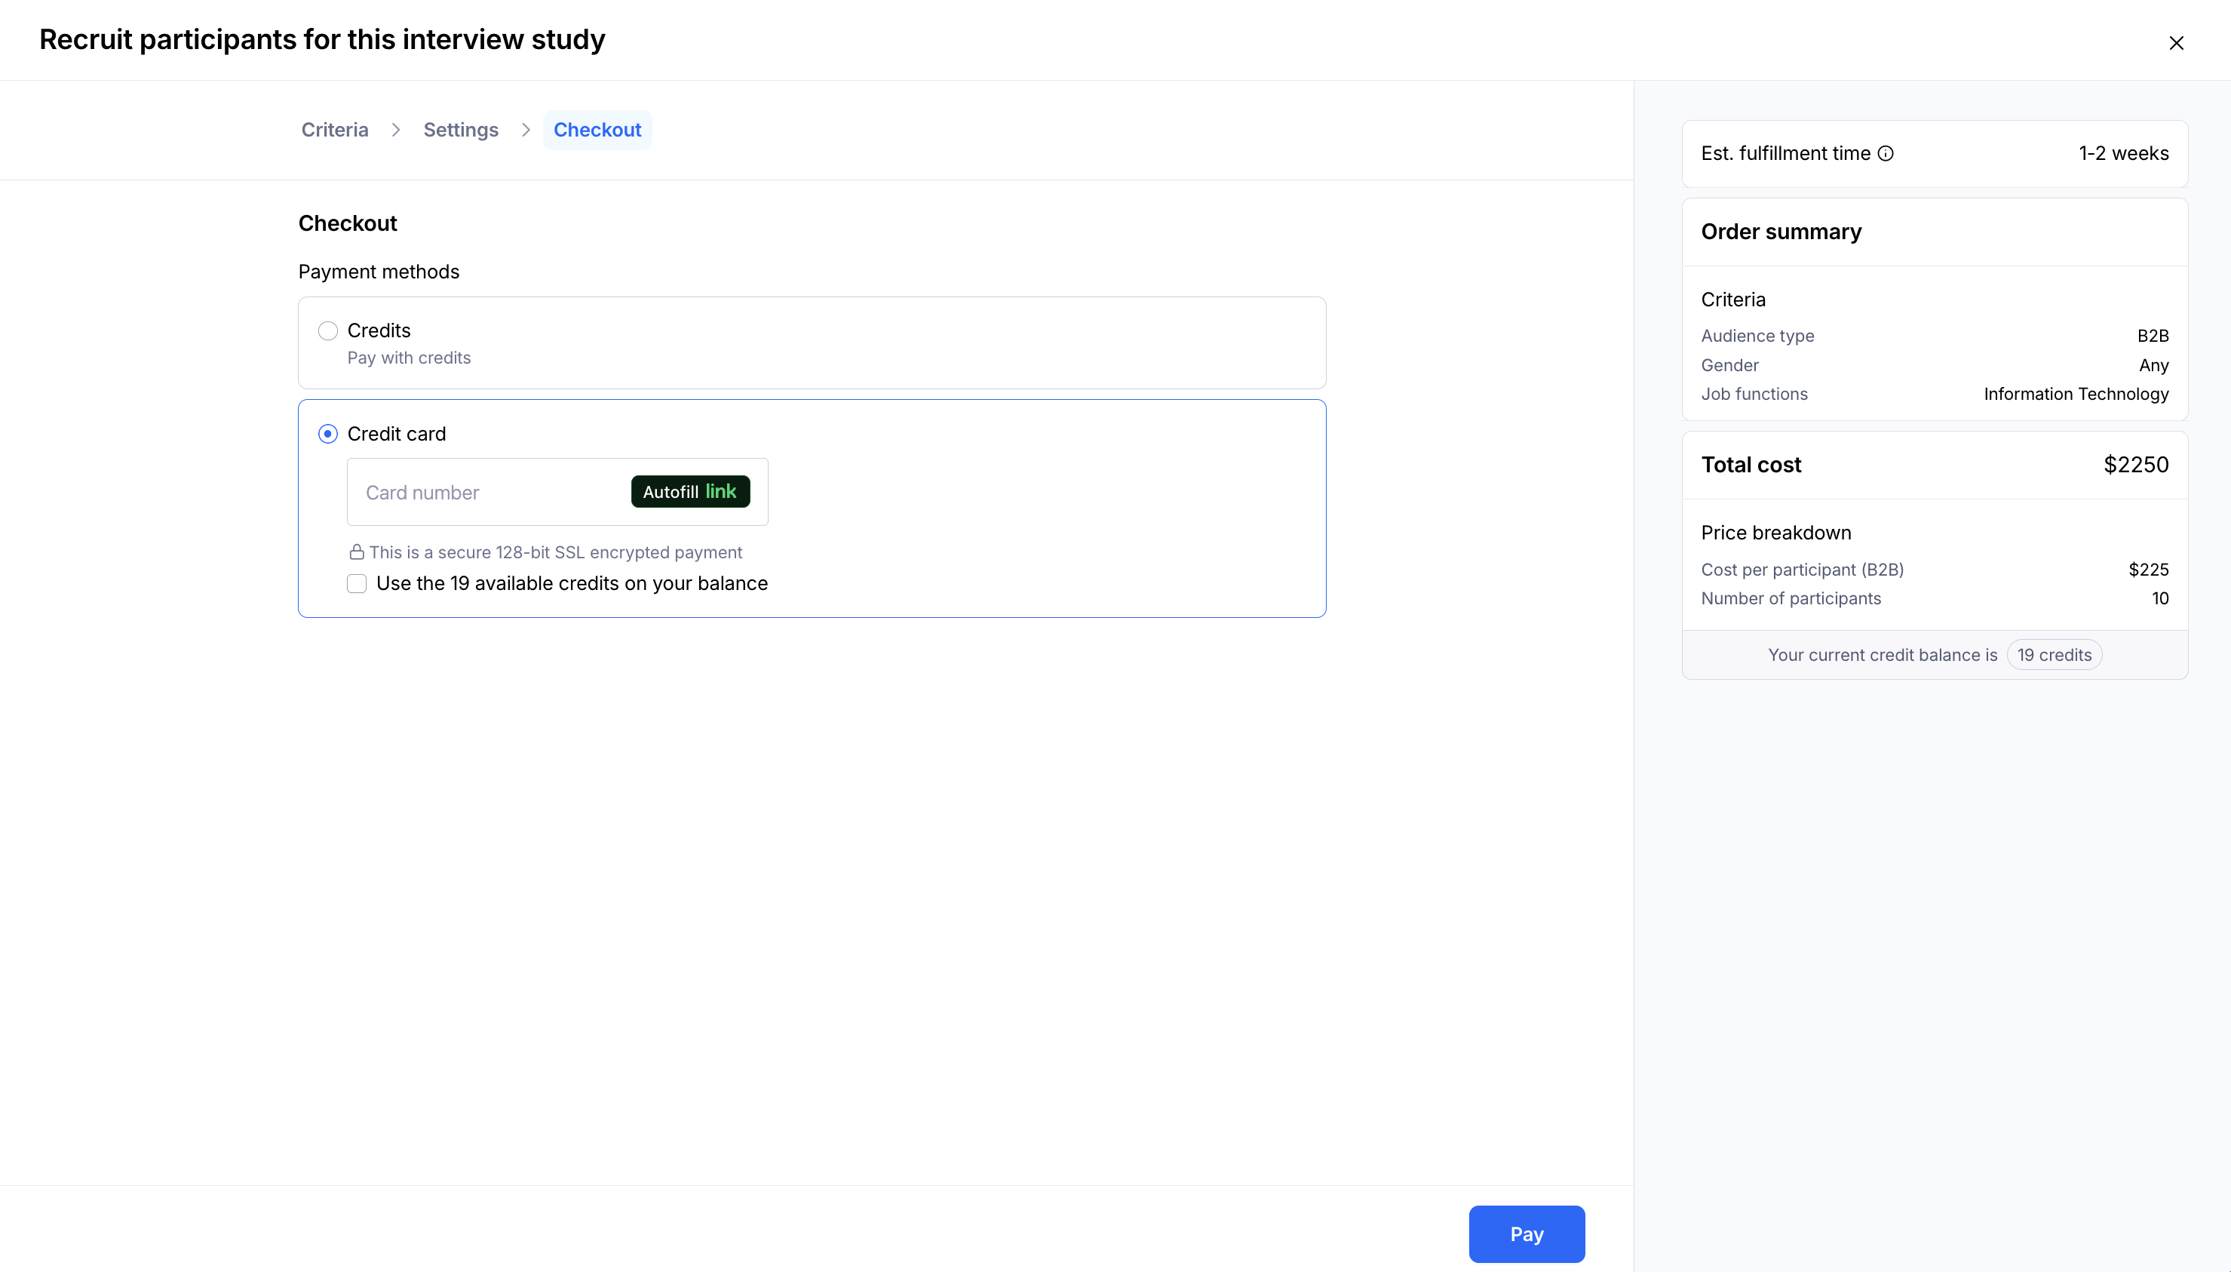Click the SSL lock icon
Screen dimensions: 2231x1272
356,552
